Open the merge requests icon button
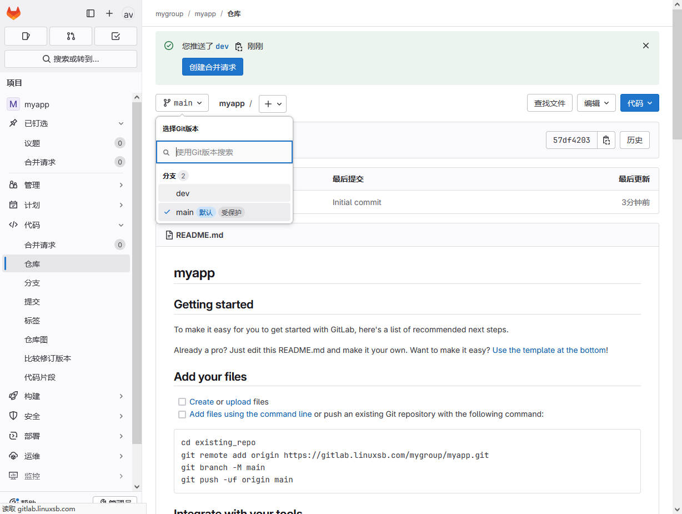 (x=71, y=36)
